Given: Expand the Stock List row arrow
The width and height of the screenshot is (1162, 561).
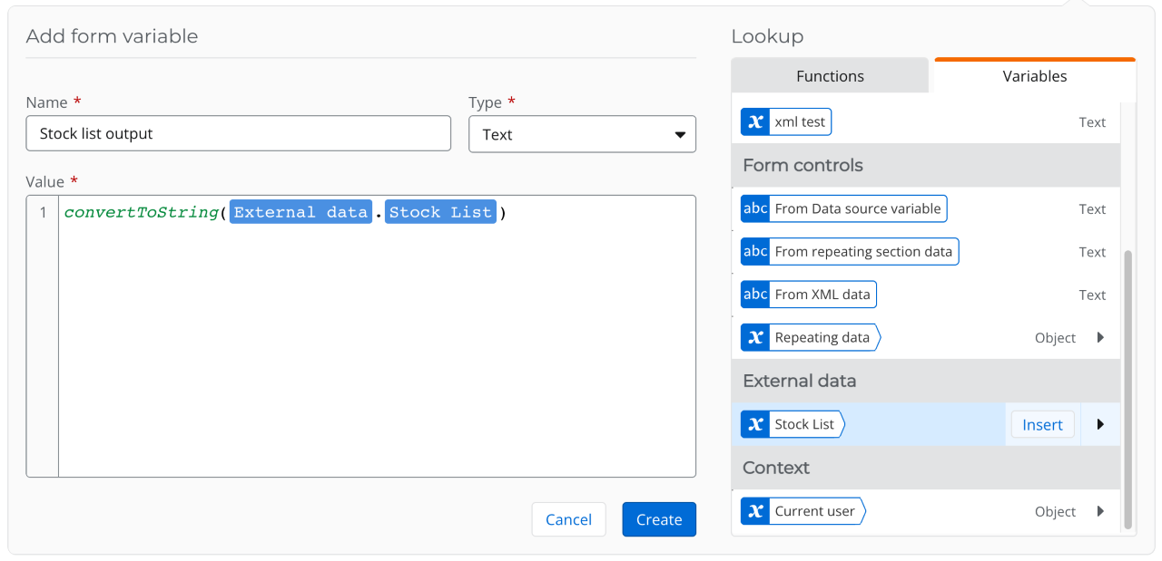Looking at the screenshot, I should pyautogui.click(x=1100, y=424).
